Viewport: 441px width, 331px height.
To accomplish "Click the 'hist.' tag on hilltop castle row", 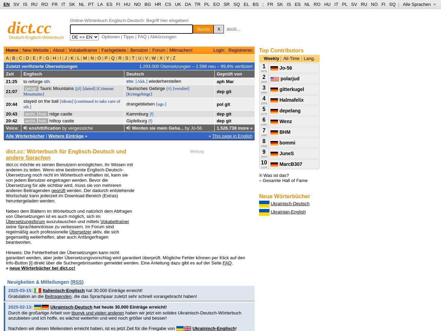I will point(43,121).
